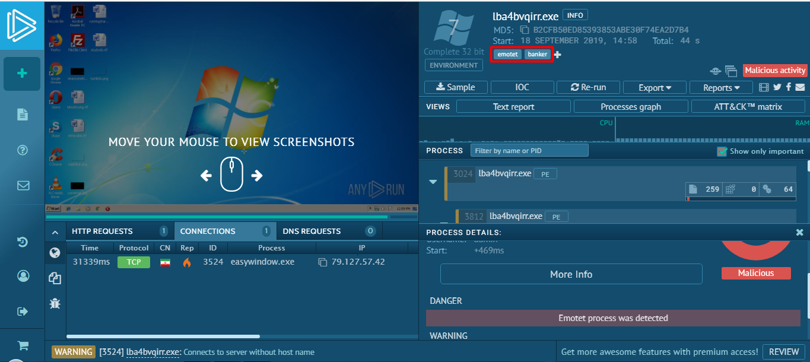Screen dimensions: 810x362
Task: Click the Re-run button
Action: 588,87
